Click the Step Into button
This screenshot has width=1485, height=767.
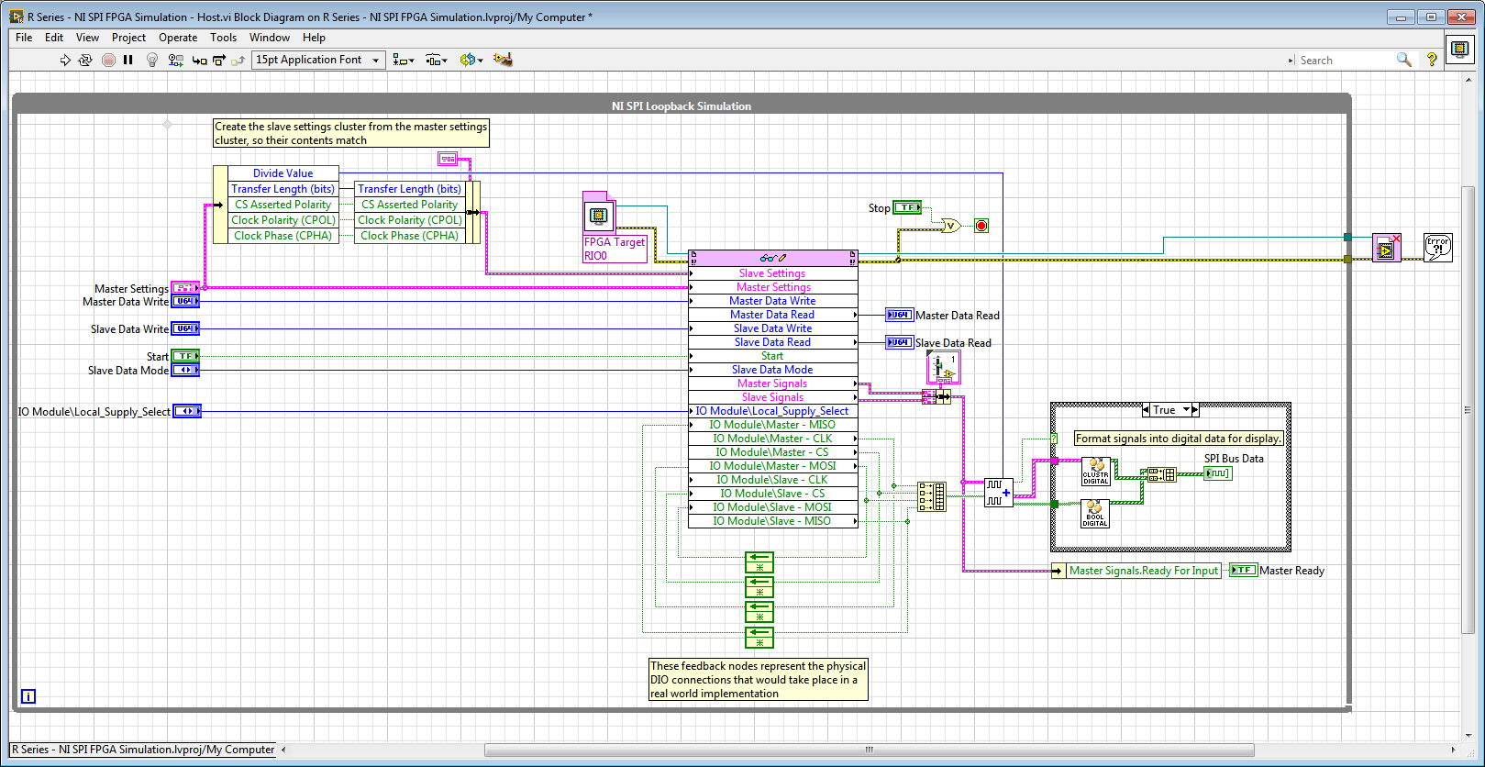coord(199,60)
